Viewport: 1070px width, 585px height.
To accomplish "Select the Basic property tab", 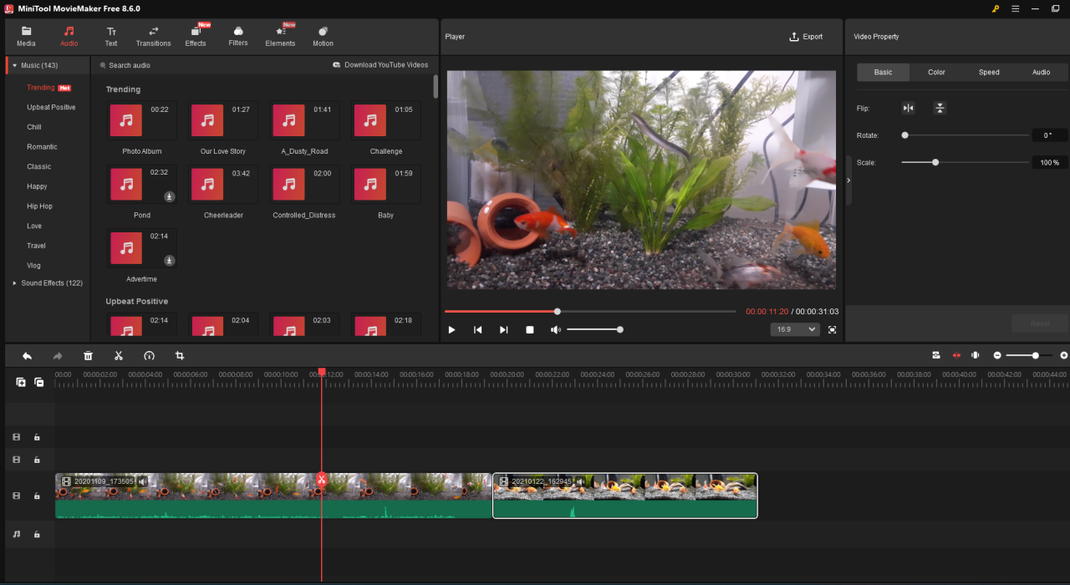I will pyautogui.click(x=884, y=72).
